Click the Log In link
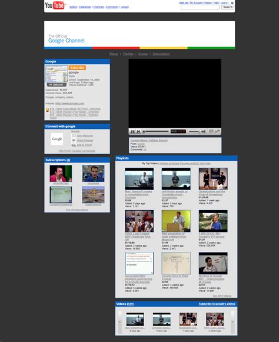 click(224, 3)
